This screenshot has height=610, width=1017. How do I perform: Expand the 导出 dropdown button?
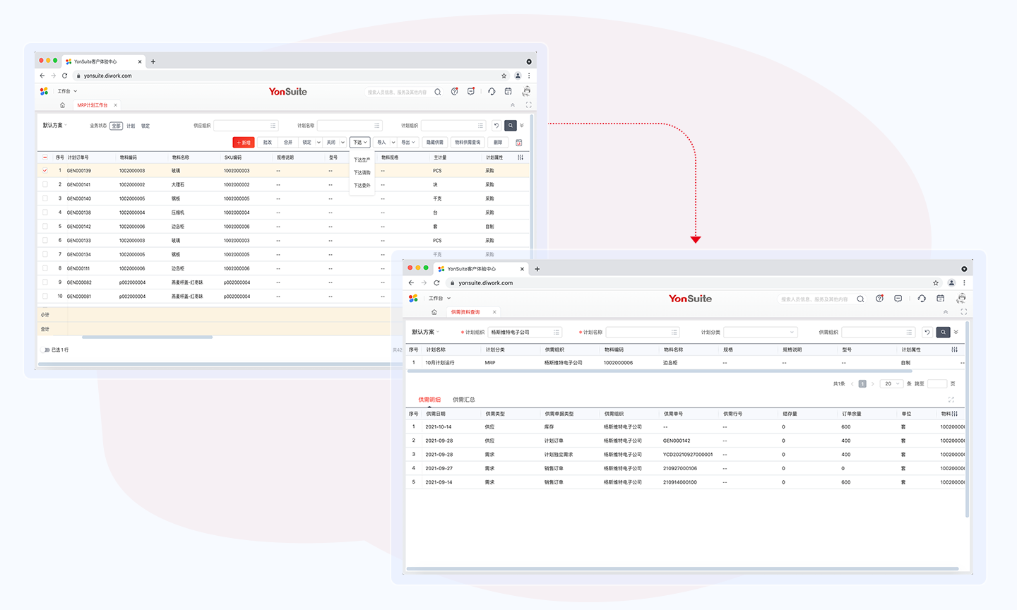coord(408,143)
